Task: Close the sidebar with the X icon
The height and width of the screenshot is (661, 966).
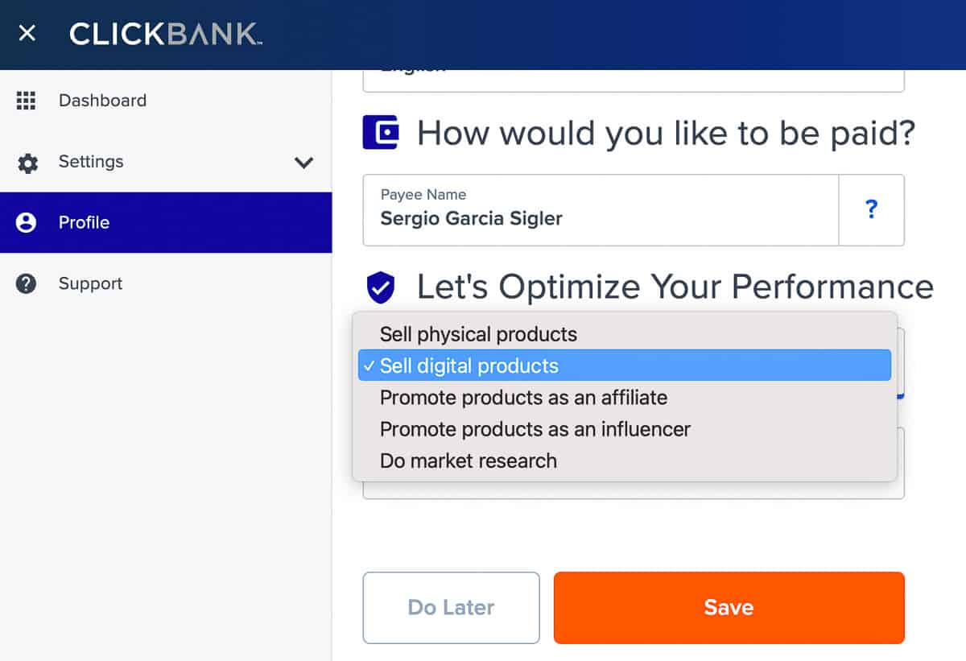Action: coord(27,34)
